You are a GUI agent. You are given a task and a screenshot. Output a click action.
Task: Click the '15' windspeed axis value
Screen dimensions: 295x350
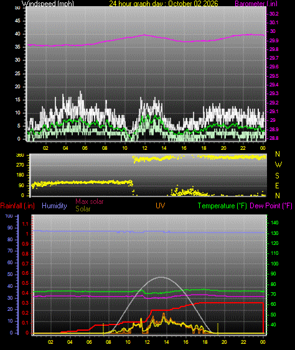(x=17, y=99)
